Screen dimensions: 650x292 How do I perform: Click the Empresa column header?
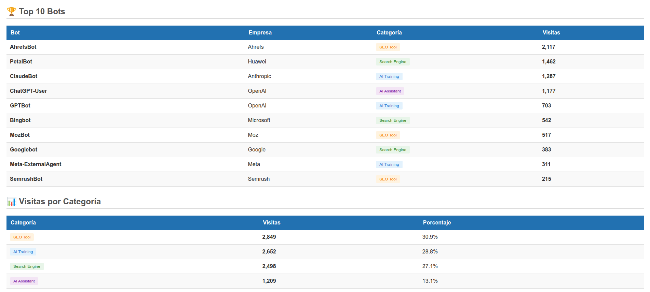pyautogui.click(x=260, y=33)
